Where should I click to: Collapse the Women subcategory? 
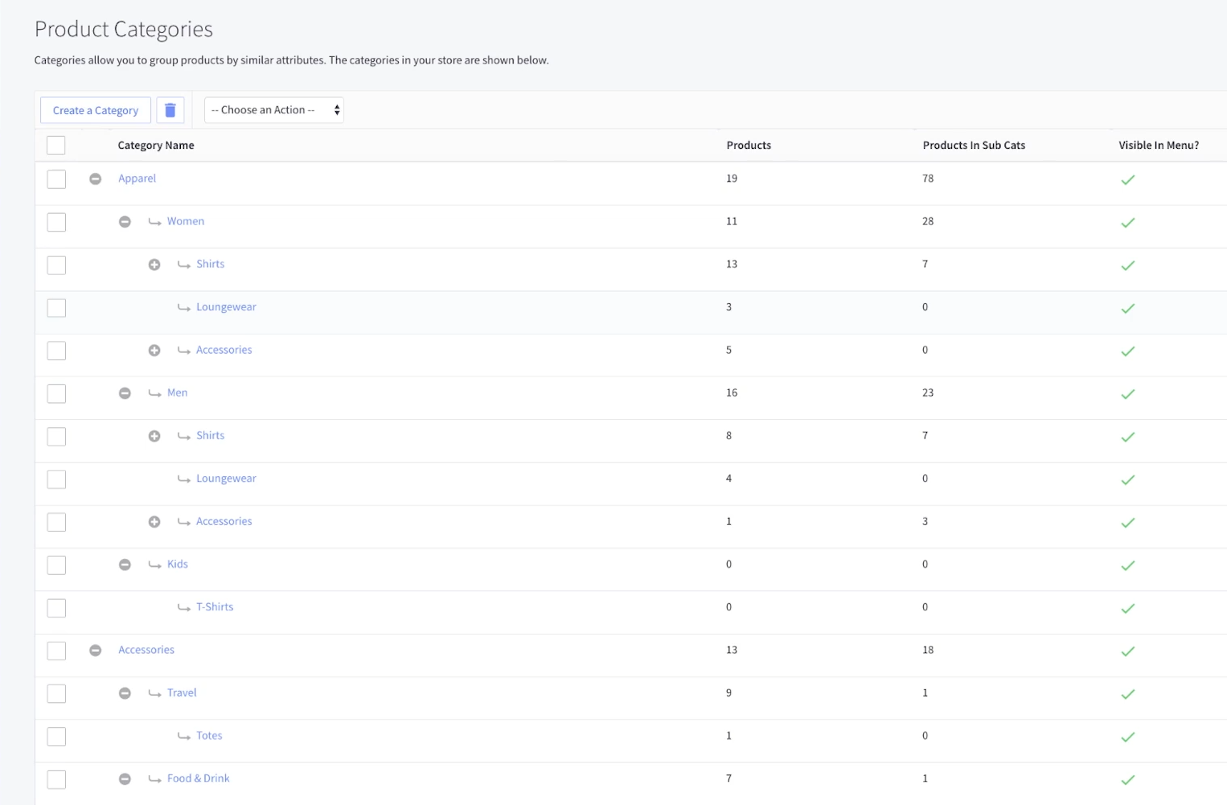click(125, 222)
